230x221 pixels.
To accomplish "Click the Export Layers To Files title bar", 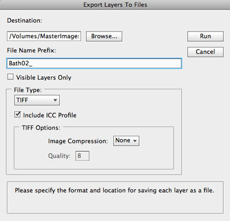I will coord(115,5).
